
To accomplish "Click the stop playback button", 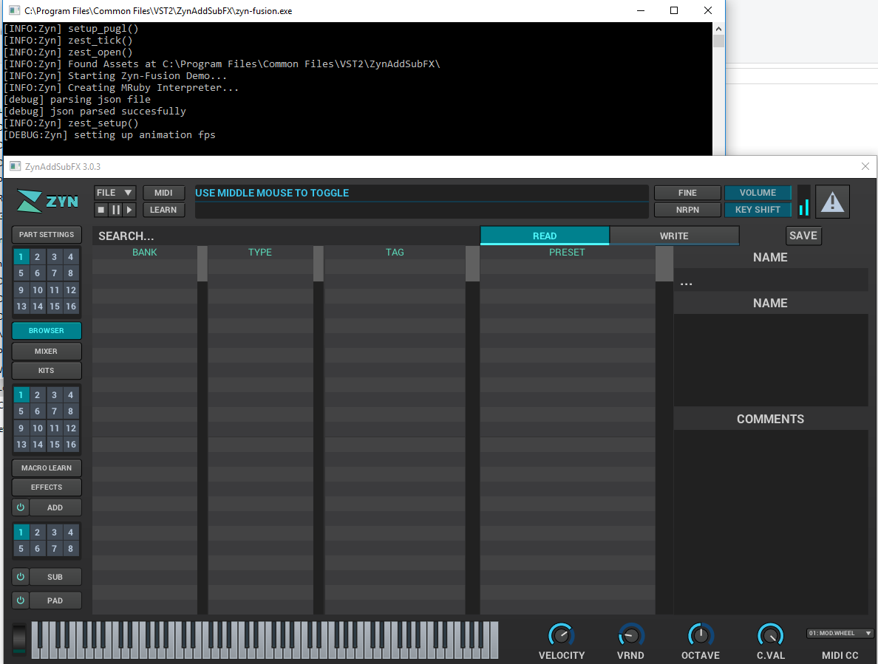I will coord(101,210).
